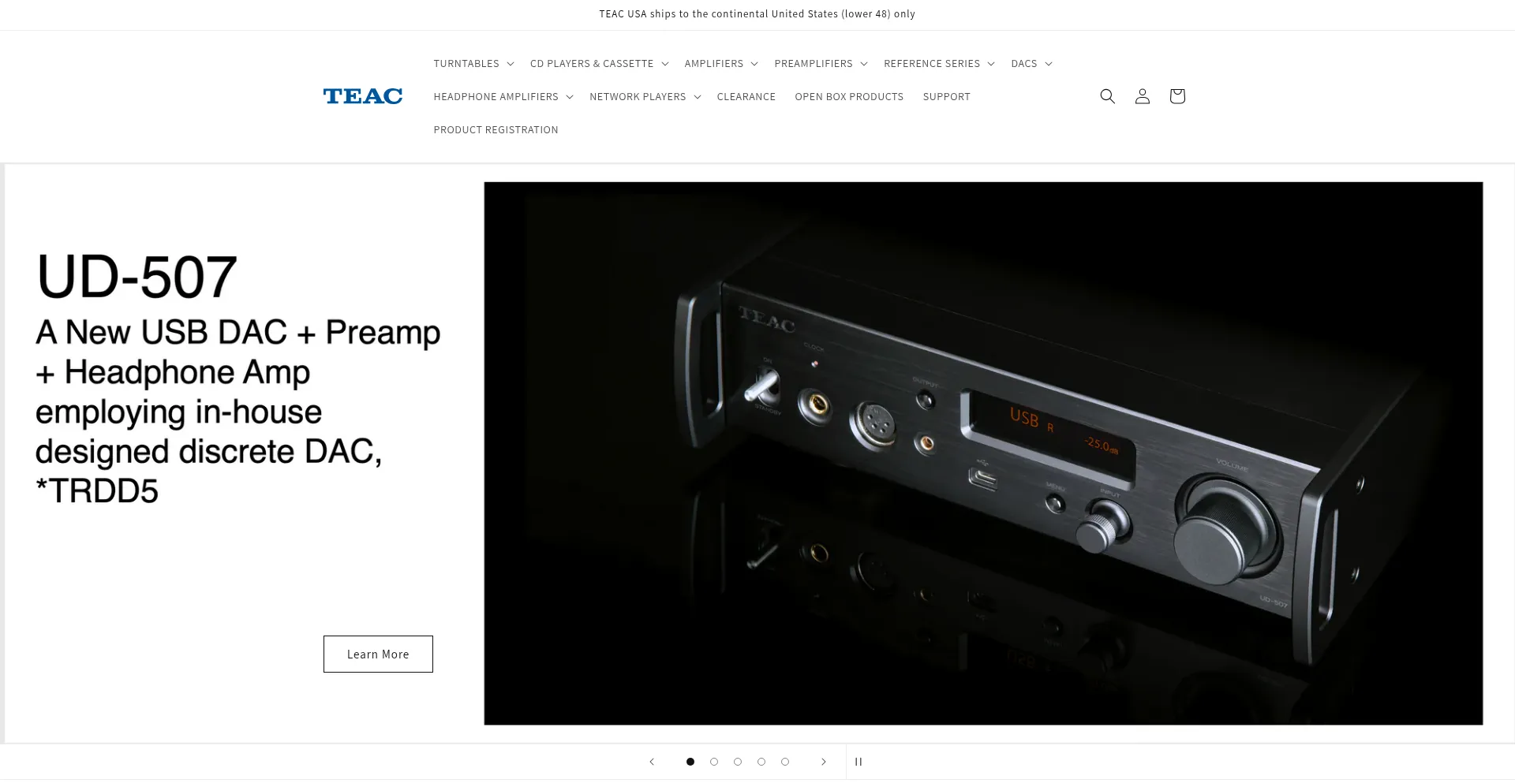Open the shopping cart icon
This screenshot has width=1515, height=783.
coord(1176,96)
